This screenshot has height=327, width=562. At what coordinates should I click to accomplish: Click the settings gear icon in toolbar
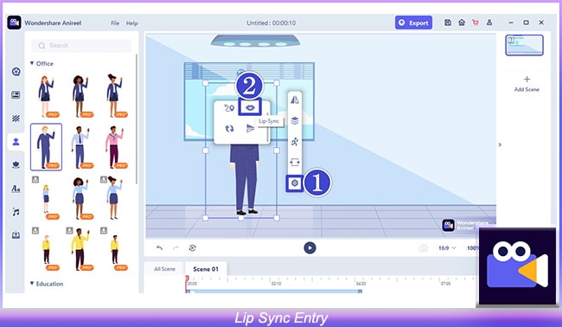tap(295, 183)
